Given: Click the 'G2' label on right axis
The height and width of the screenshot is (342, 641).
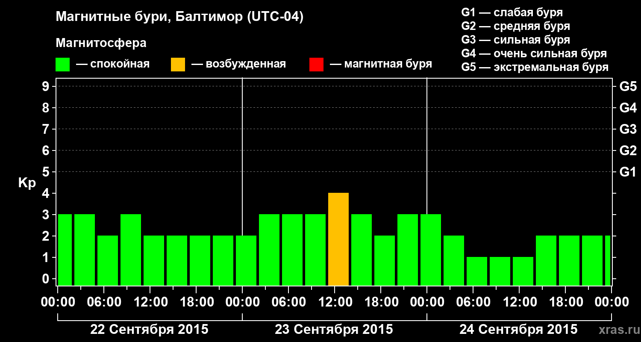Looking at the screenshot, I should pos(628,150).
